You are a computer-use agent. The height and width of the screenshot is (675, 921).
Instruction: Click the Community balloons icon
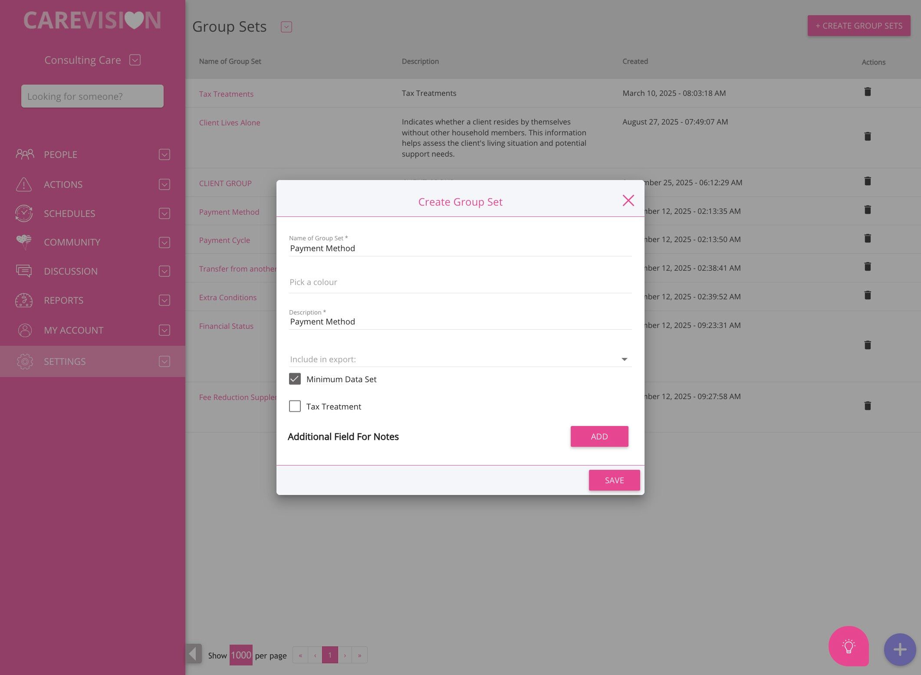pos(24,242)
